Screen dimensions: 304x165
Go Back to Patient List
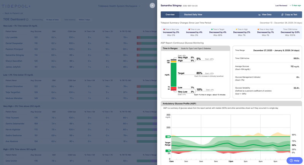(x=13, y=13)
